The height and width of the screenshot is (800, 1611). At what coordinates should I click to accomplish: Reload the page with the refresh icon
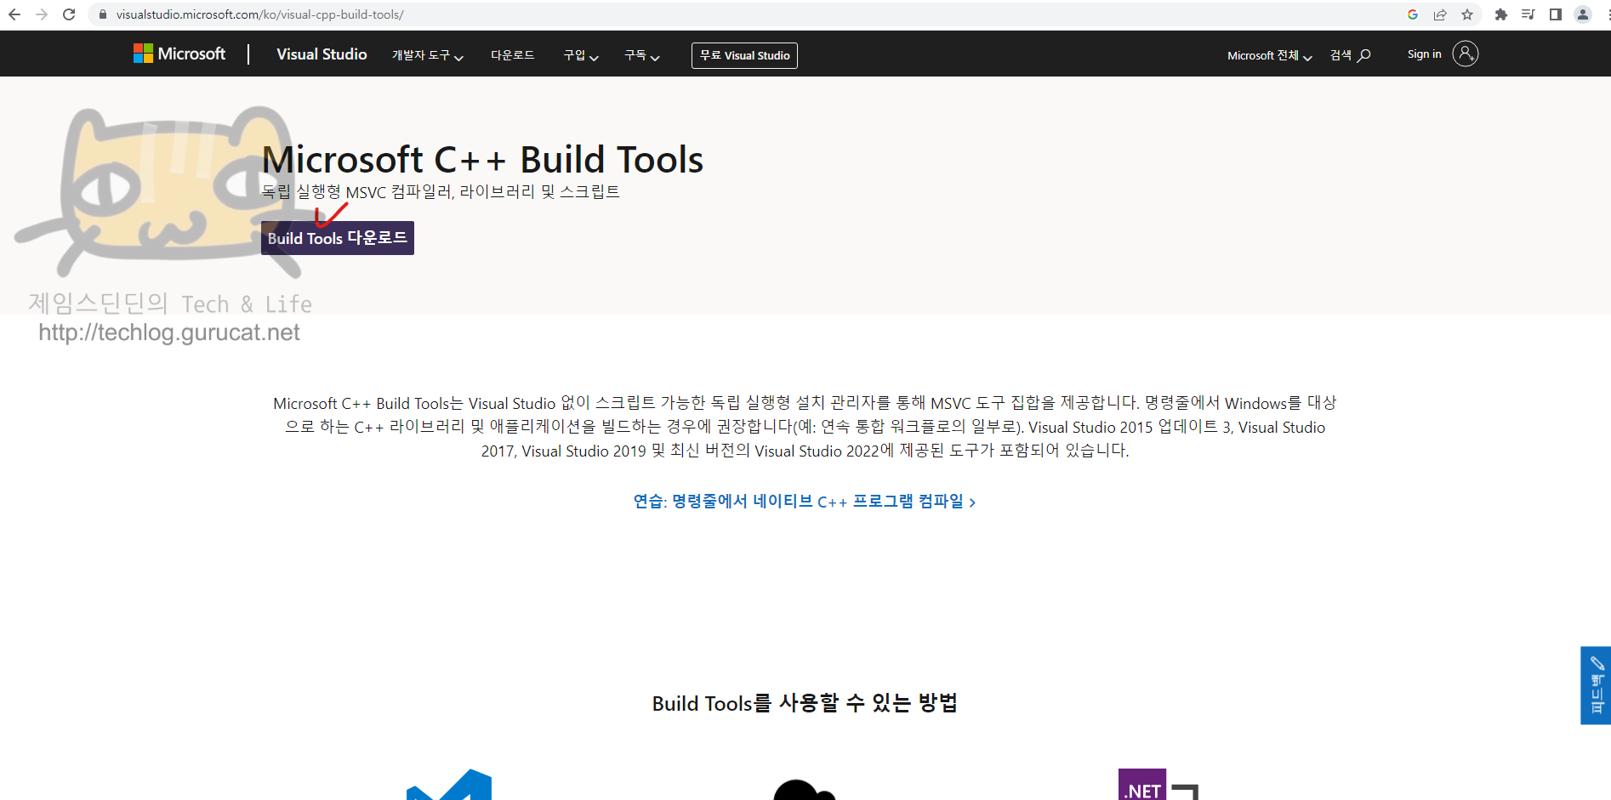pyautogui.click(x=69, y=14)
